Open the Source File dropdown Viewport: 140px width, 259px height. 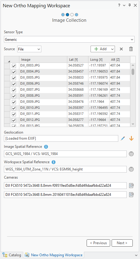(29, 49)
